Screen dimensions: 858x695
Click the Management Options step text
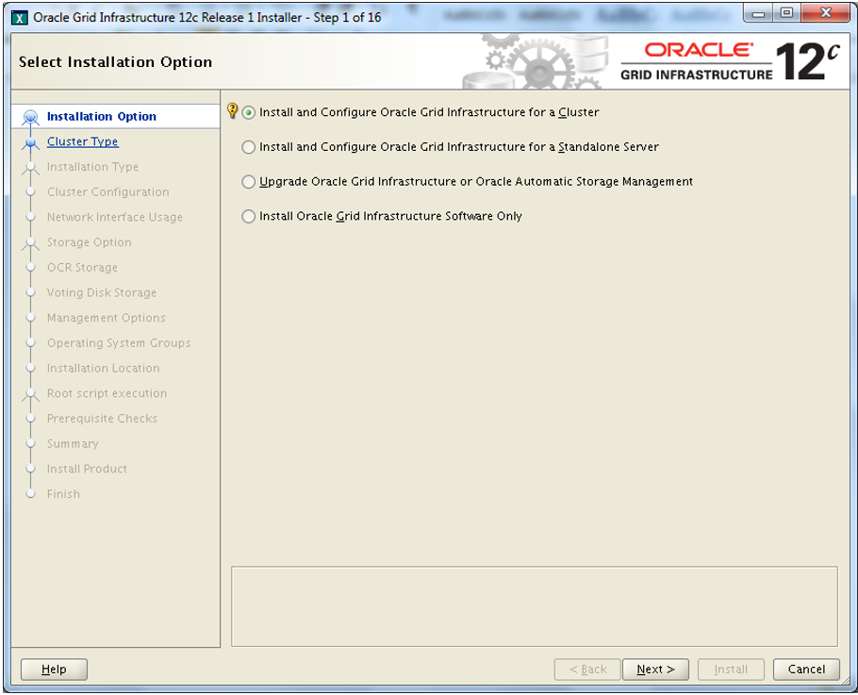coord(107,318)
